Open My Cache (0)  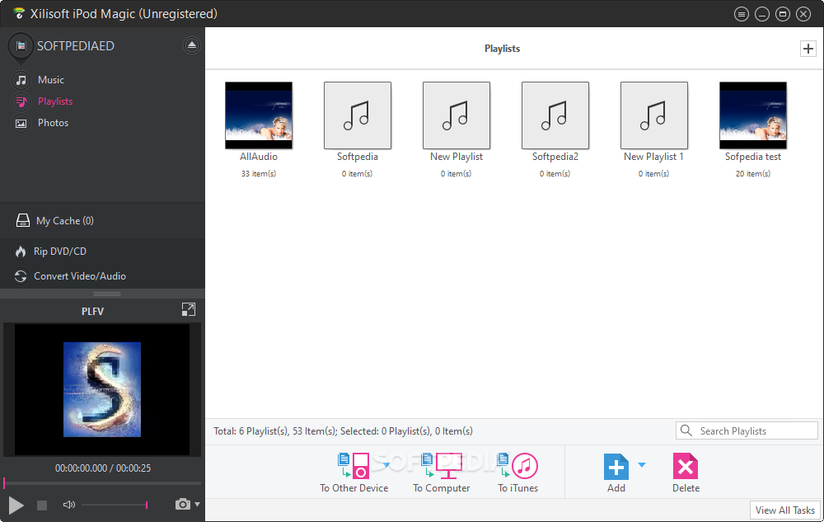pos(65,221)
